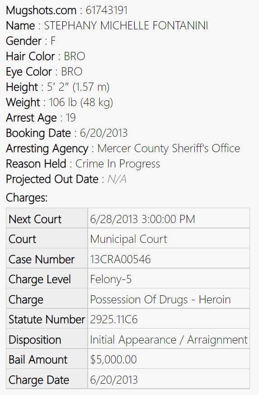Select the Name field label
Image resolution: width=259 pixels, height=395 pixels.
tap(20, 26)
